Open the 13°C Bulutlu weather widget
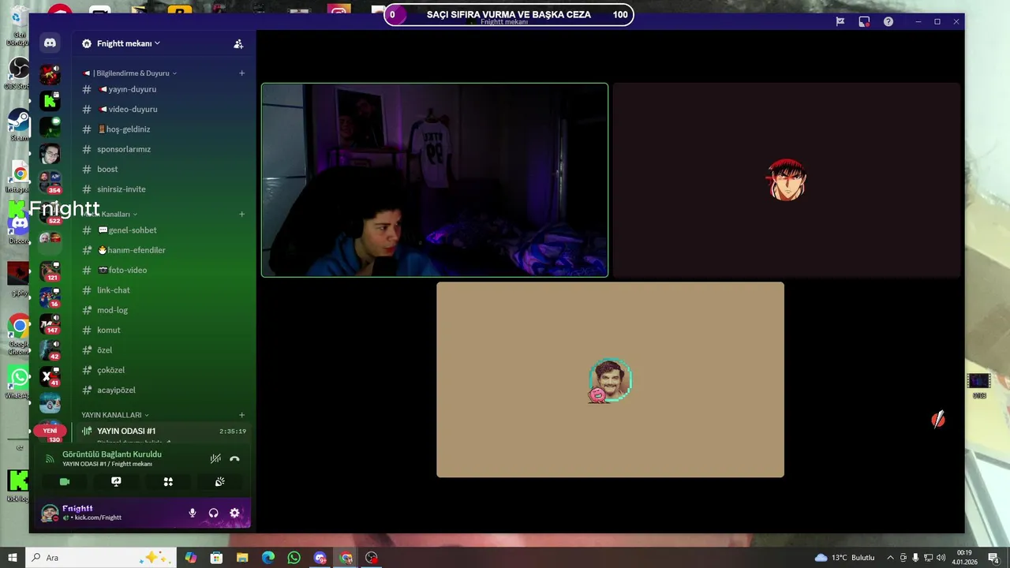The image size is (1010, 568). 844,558
